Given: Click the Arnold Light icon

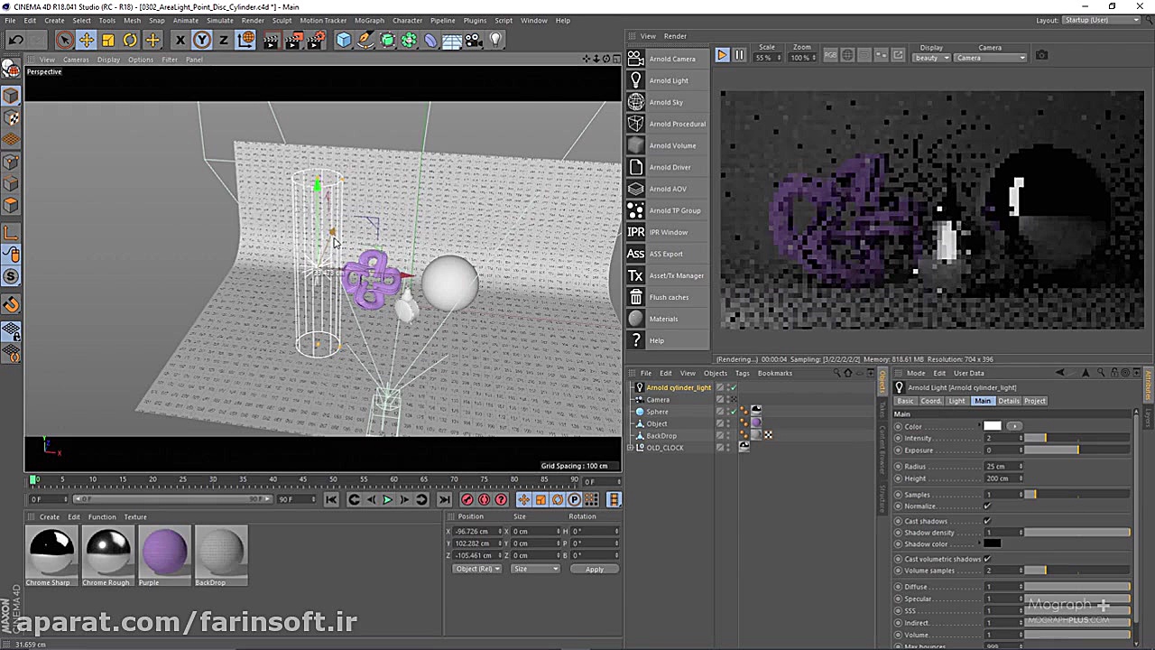Looking at the screenshot, I should pos(636,80).
